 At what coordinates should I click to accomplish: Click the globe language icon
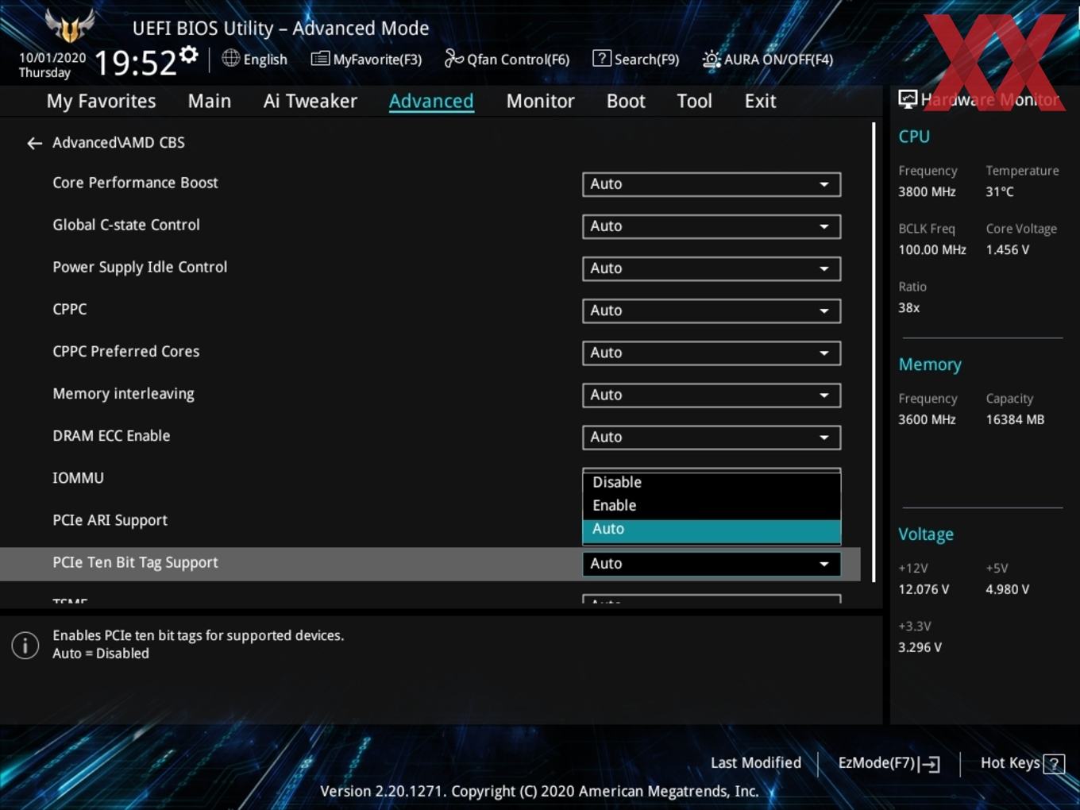[x=230, y=58]
